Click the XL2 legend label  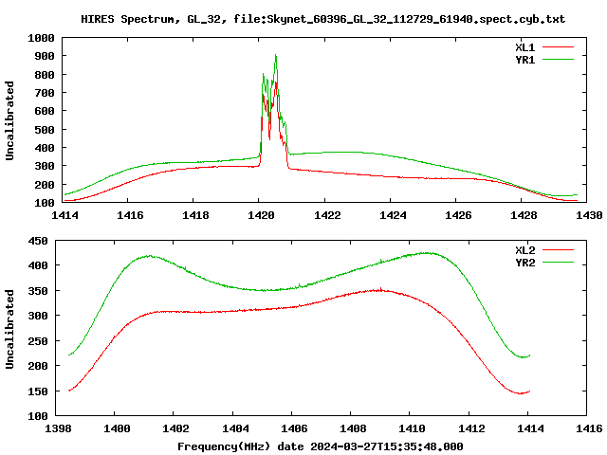pyautogui.click(x=524, y=250)
